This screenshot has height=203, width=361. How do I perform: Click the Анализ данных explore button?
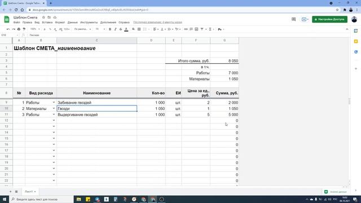coord(336,192)
